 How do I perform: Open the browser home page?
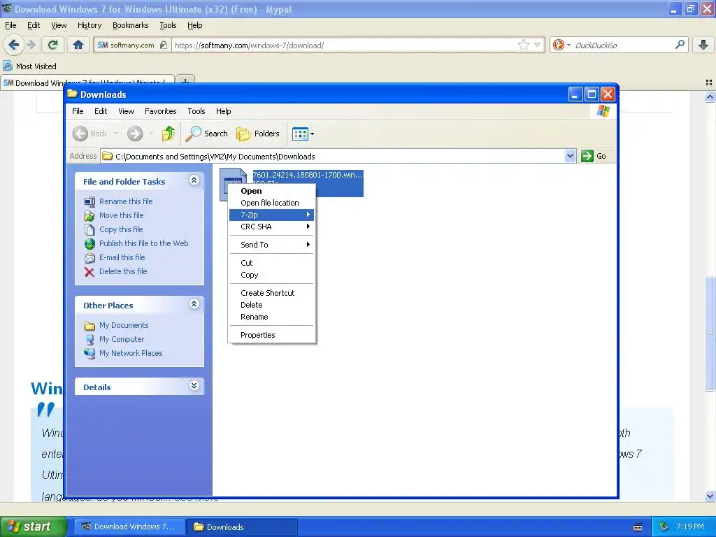coord(78,45)
